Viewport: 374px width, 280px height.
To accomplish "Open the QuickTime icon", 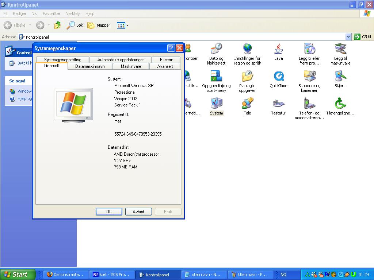I will click(278, 79).
